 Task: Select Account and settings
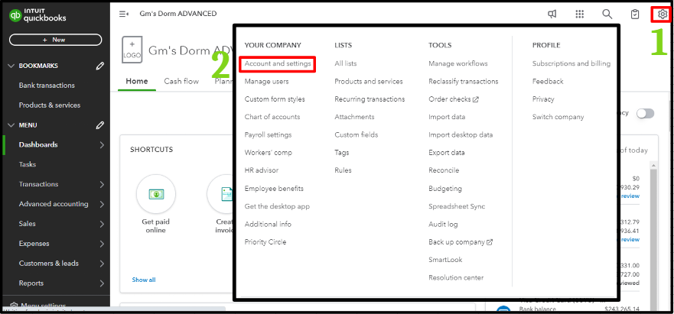click(278, 63)
